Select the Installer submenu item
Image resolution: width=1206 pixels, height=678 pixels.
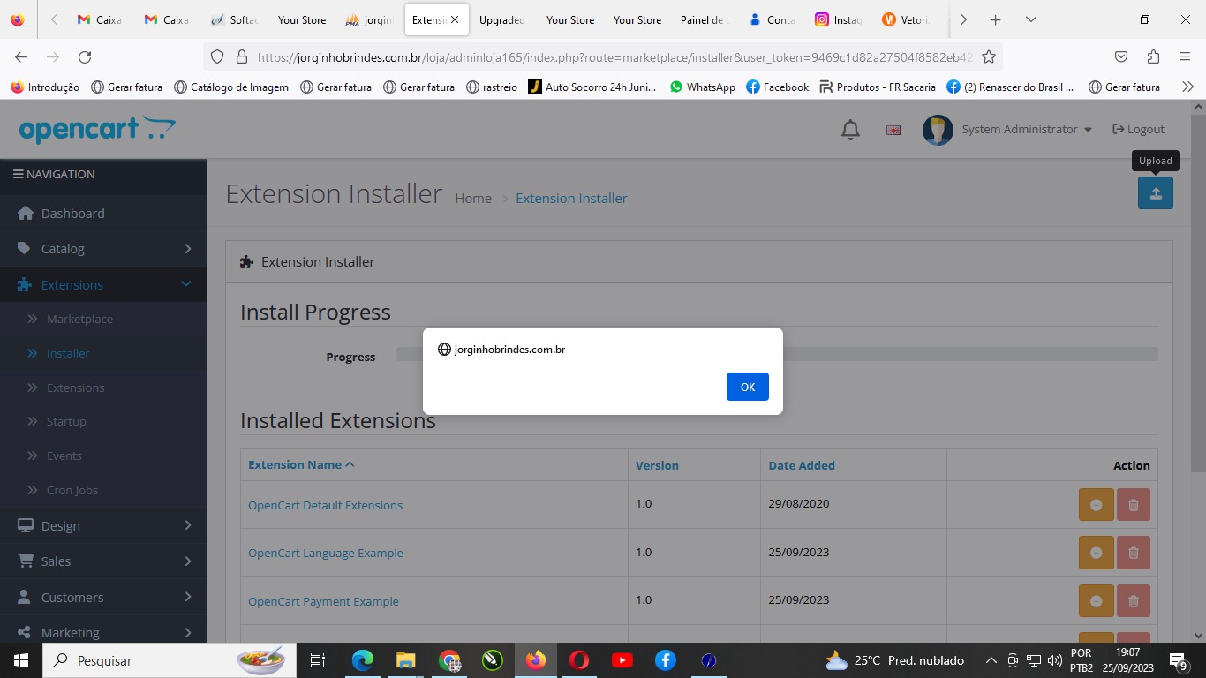point(68,353)
